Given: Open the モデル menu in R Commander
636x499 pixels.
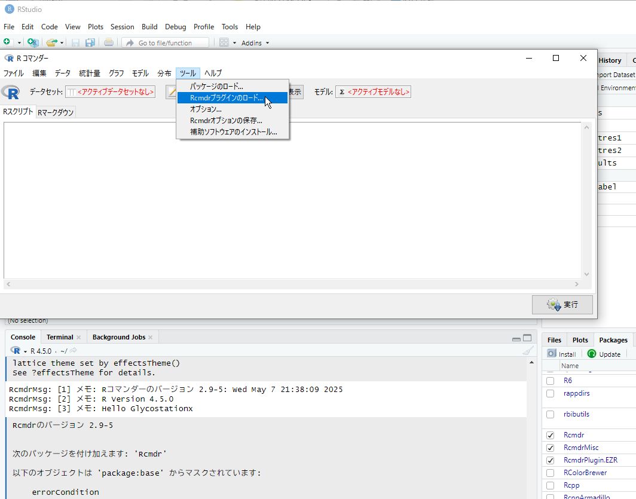Looking at the screenshot, I should click(140, 74).
